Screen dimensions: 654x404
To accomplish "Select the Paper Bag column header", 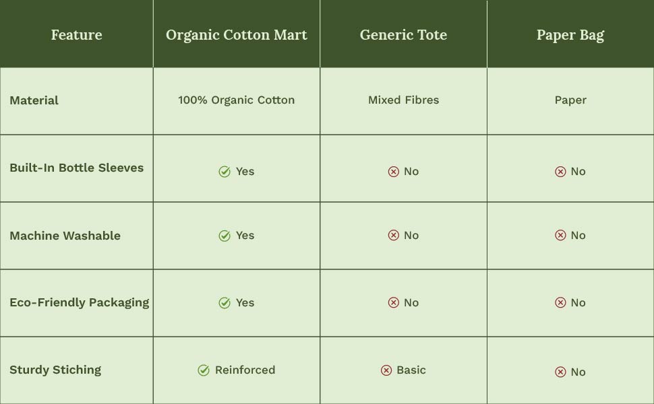I will click(570, 35).
